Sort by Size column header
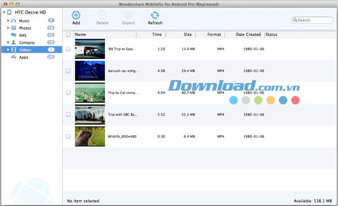Viewport: 338px width, 206px height. 180,34
